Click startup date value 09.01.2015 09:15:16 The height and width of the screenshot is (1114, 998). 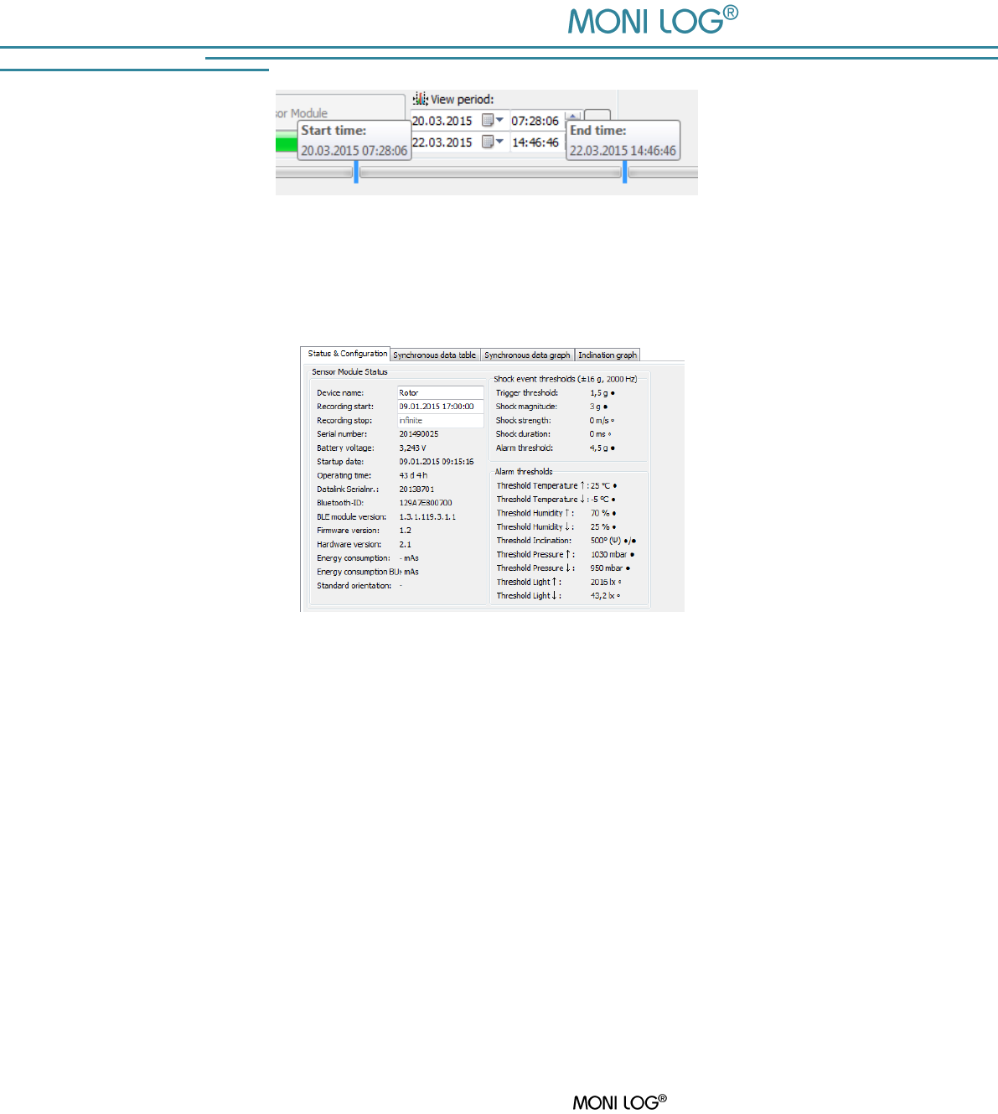pyautogui.click(x=437, y=462)
